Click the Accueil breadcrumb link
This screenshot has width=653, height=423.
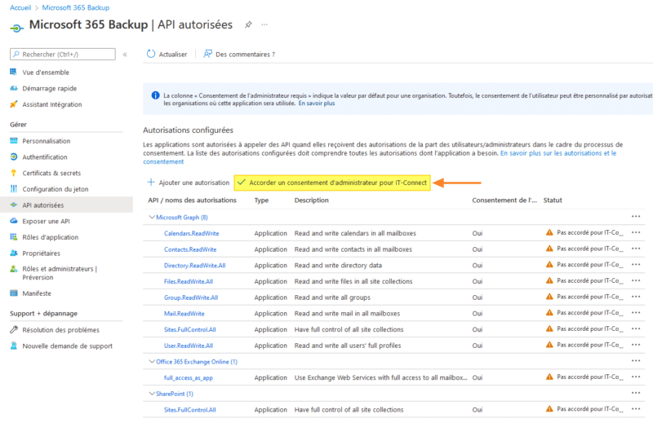click(x=20, y=7)
